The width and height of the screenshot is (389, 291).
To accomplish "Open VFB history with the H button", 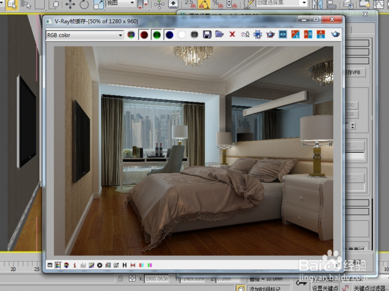I will pos(124,265).
